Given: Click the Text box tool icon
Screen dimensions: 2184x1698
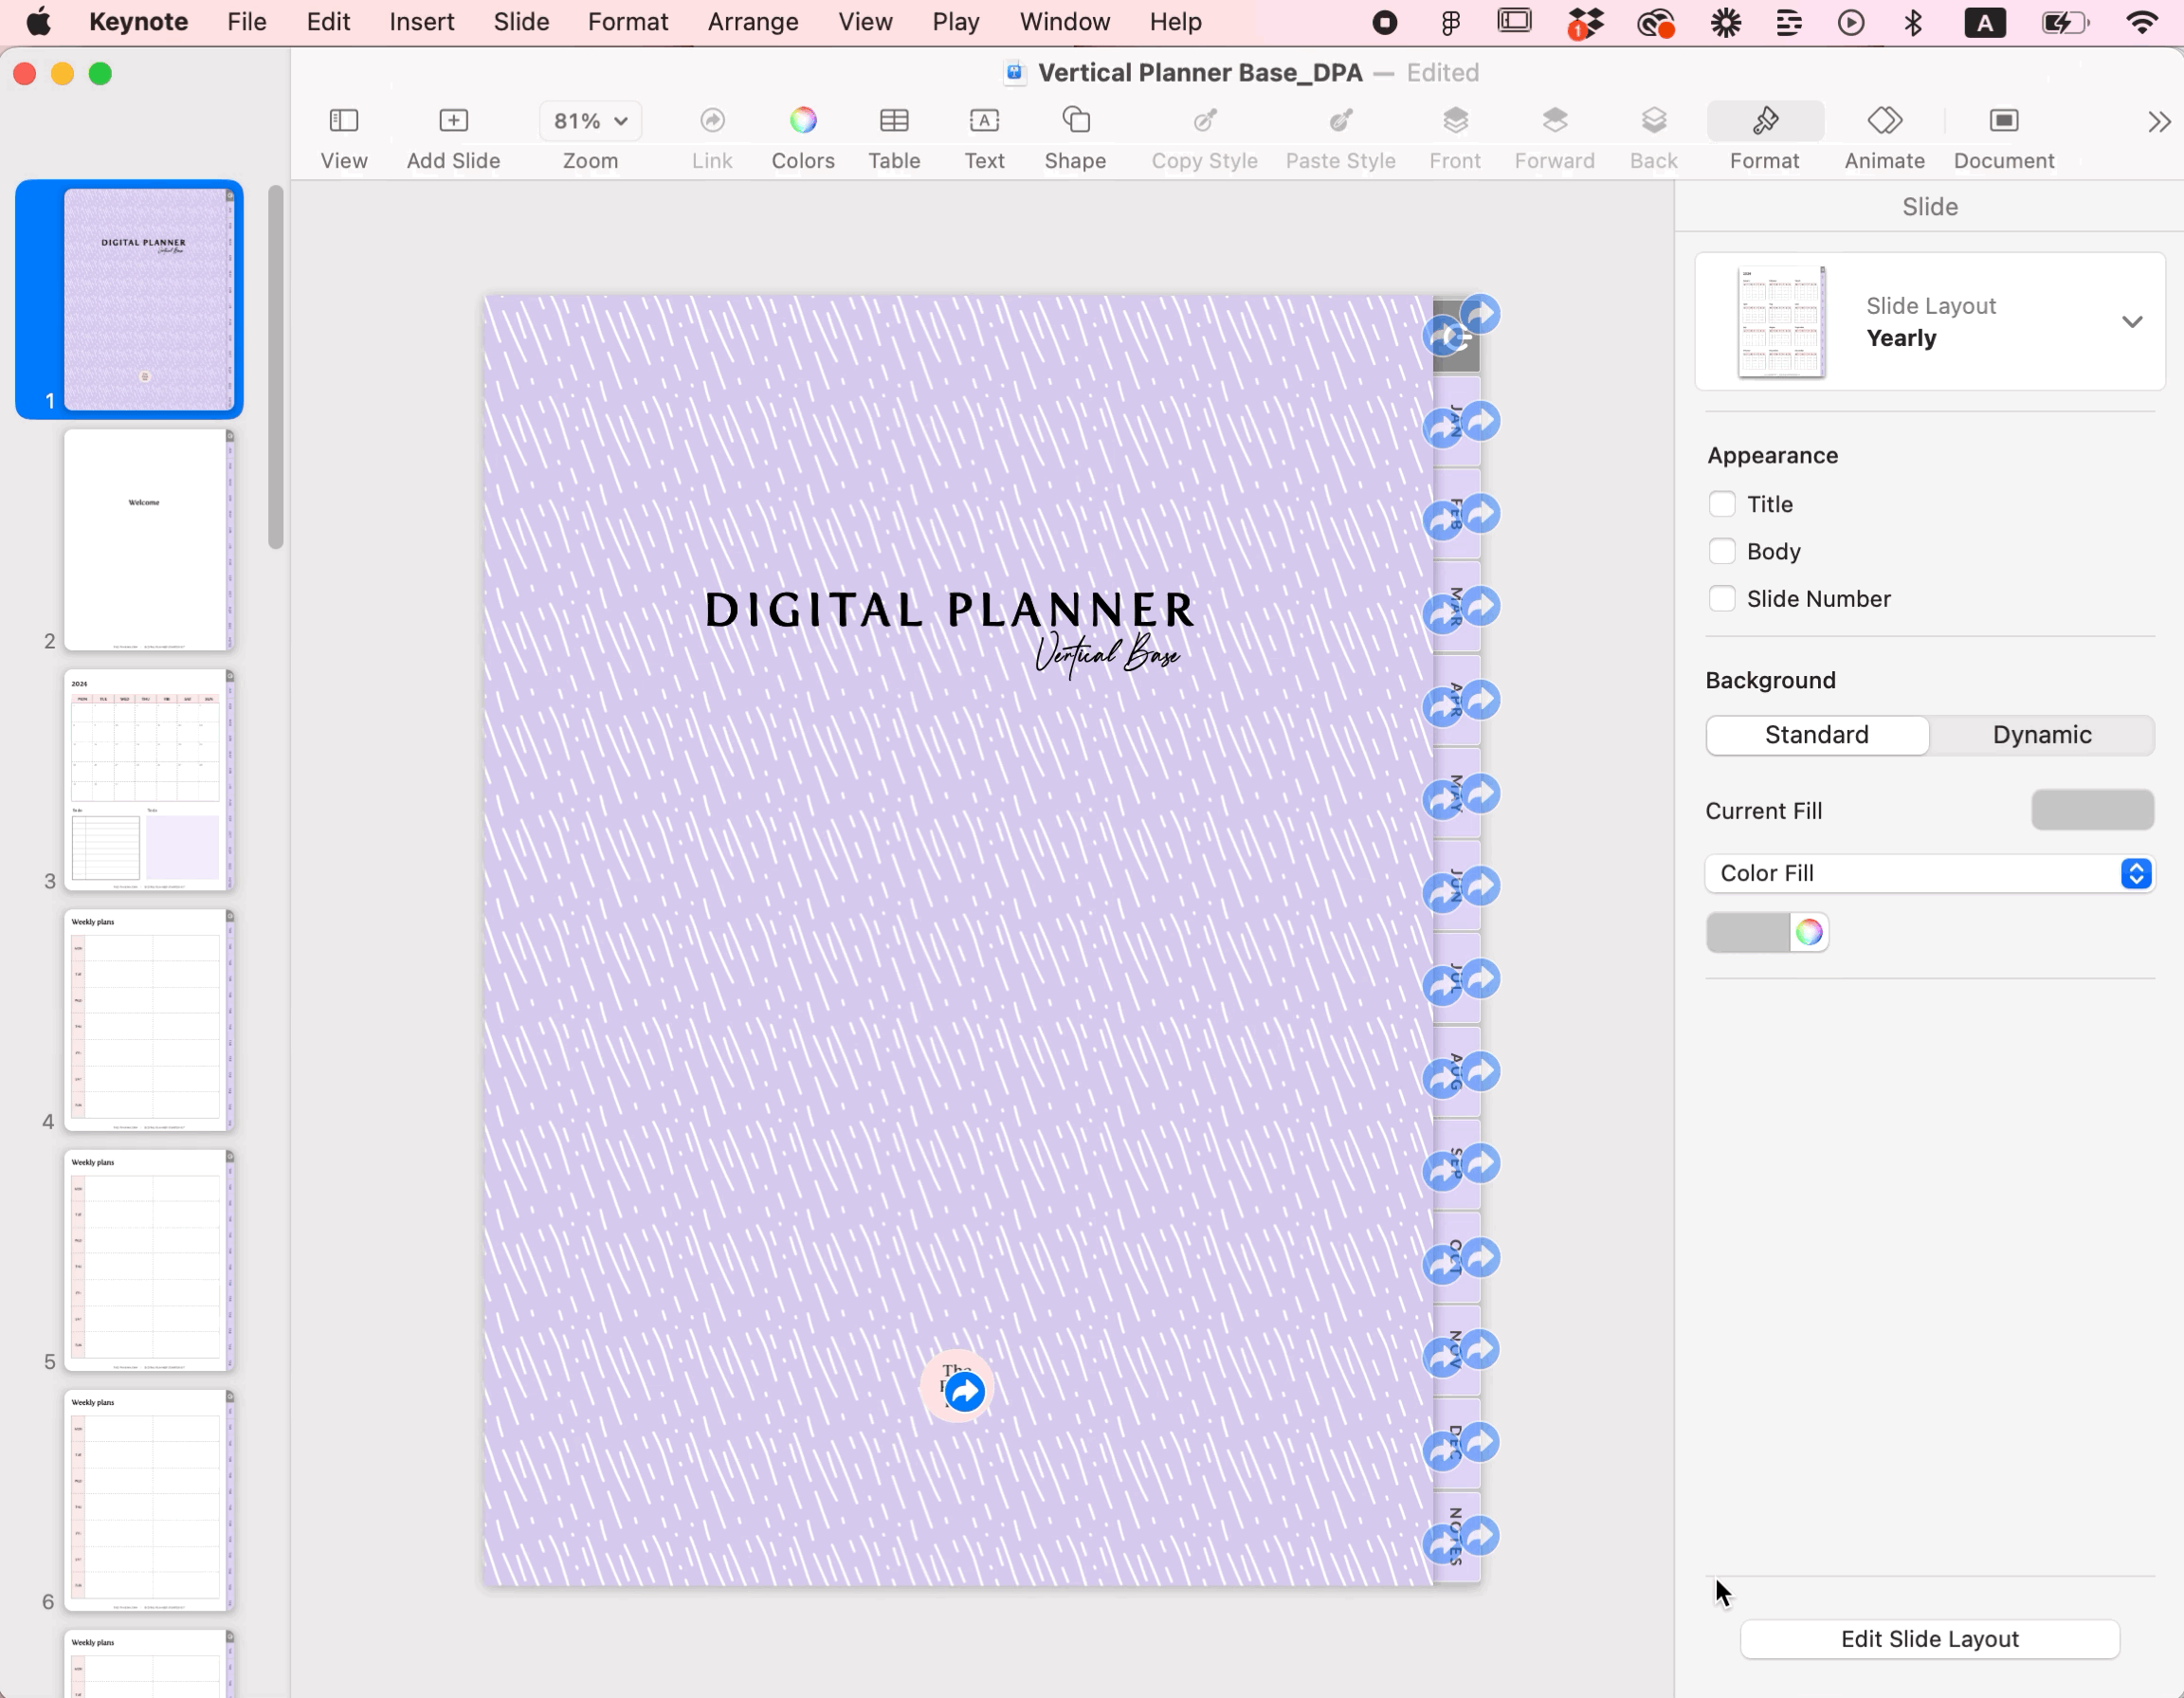Looking at the screenshot, I should 984,121.
